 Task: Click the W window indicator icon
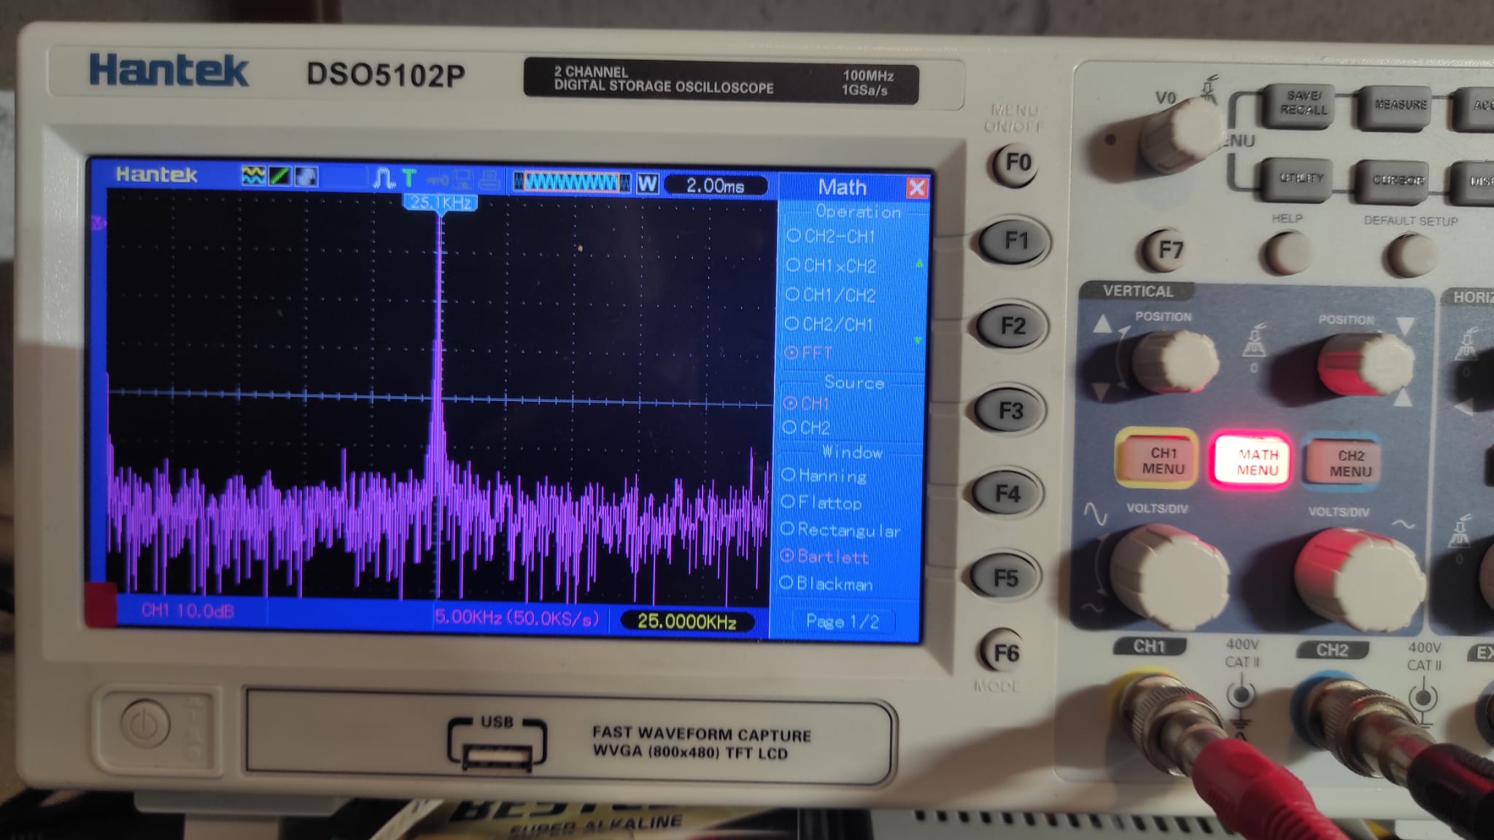[647, 183]
